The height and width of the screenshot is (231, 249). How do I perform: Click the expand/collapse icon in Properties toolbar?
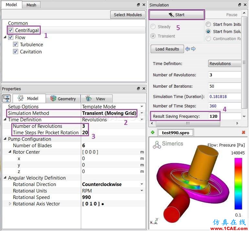tap(6, 98)
